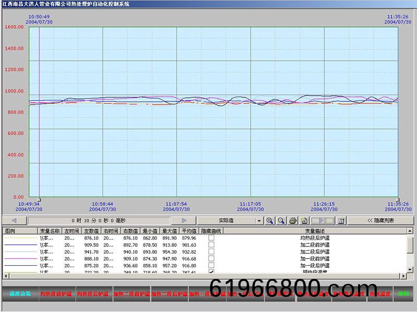417x312 pixels.
Task: Click the zoom out magnifier icon
Action: (281, 220)
